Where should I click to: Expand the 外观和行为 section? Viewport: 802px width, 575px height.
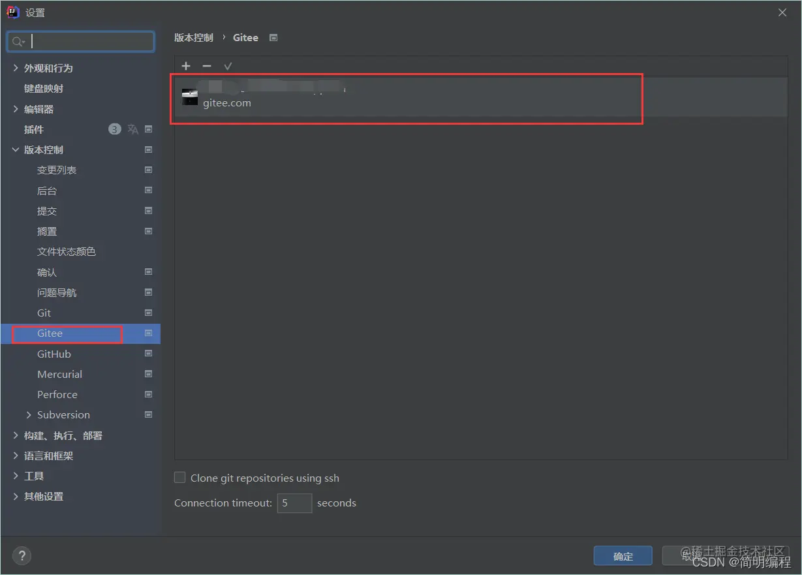click(16, 68)
